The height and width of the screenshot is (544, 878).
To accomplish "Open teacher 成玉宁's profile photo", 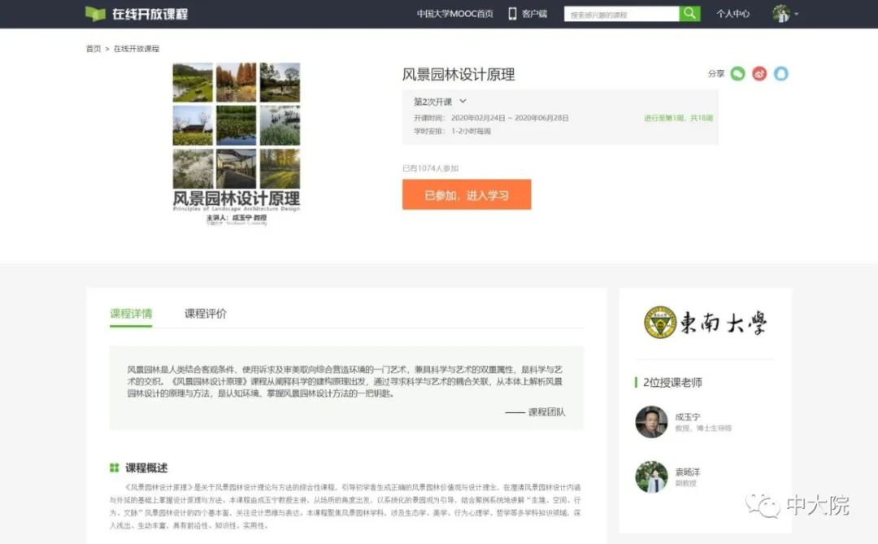I will click(x=651, y=422).
